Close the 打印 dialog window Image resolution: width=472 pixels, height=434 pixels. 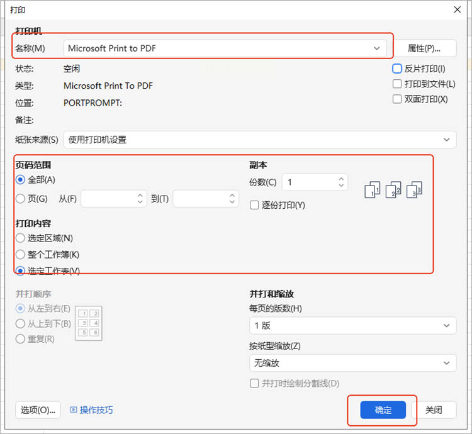coord(458,9)
